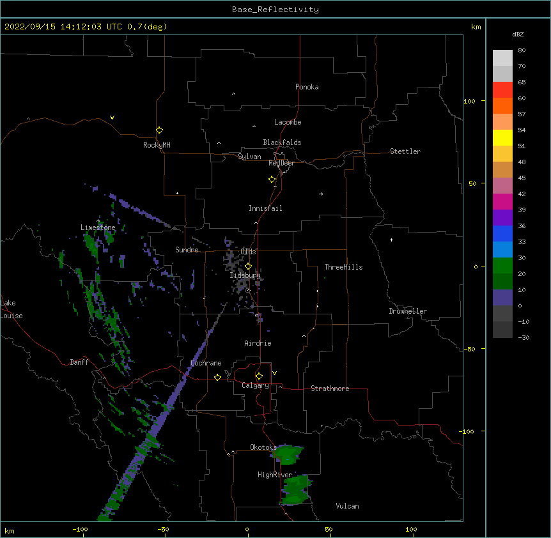This screenshot has height=538, width=551.
Task: Select the magenta legend swatch between 42 and 39
Action: [502, 201]
